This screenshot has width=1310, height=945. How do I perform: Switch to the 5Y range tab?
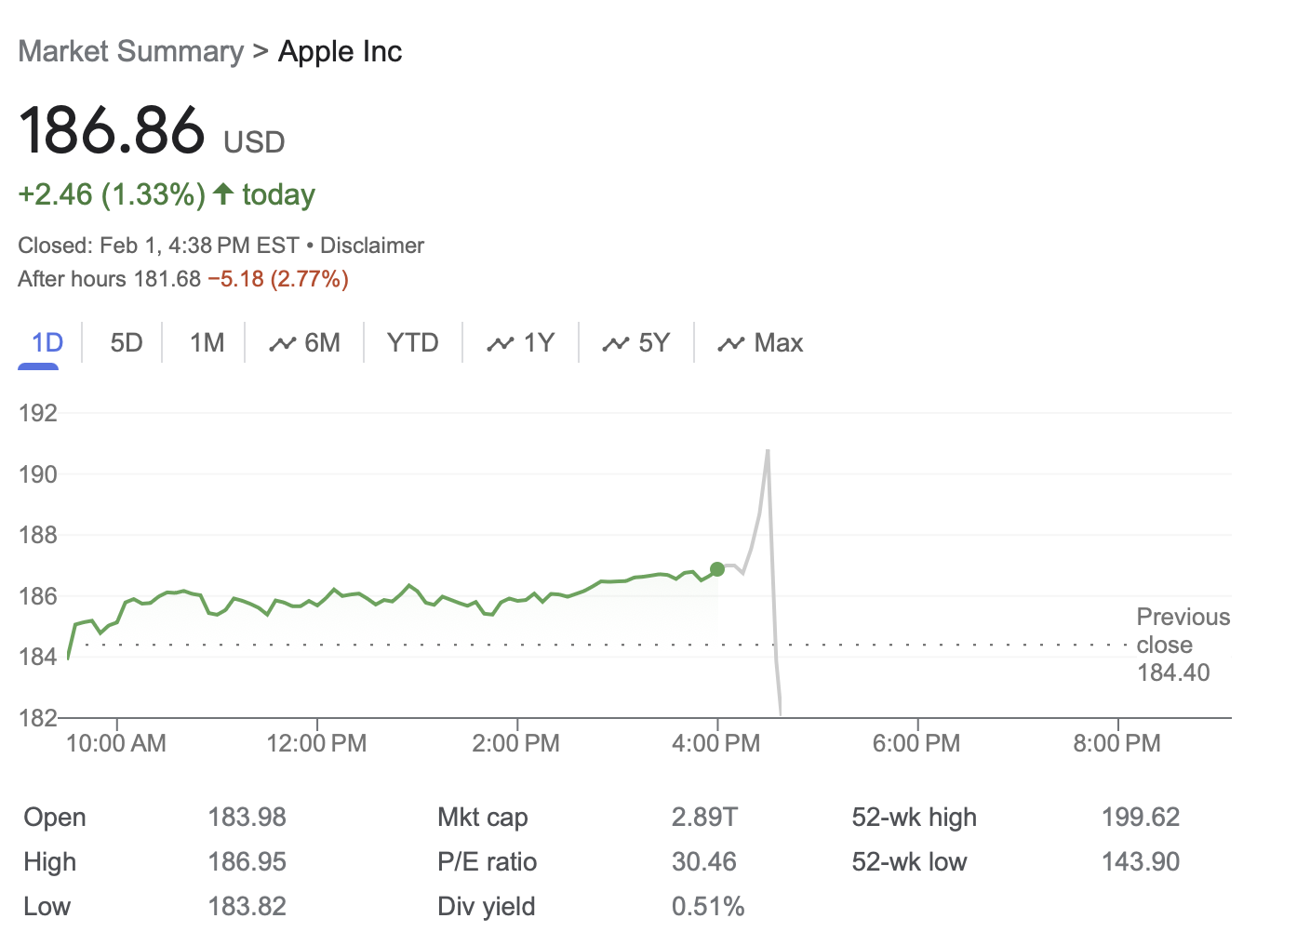tap(635, 343)
